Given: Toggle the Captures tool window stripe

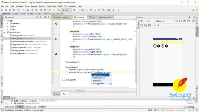Looking at the screenshot, I should point(2,49).
